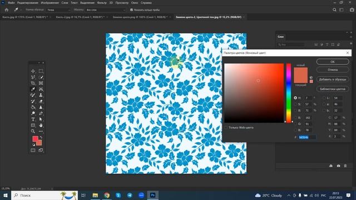
Task: Select the Eyedropper tool in the toolbox
Action: pyautogui.click(x=33, y=89)
